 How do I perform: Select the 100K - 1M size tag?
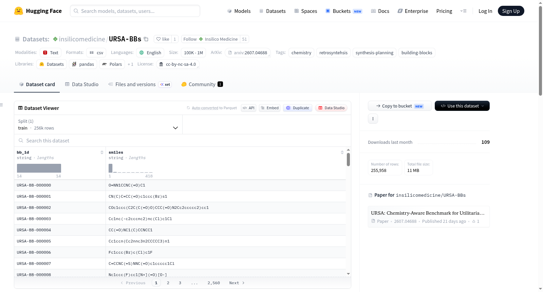click(193, 53)
